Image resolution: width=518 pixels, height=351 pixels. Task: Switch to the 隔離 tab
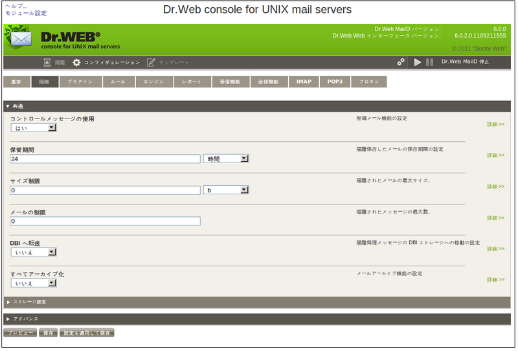45,82
